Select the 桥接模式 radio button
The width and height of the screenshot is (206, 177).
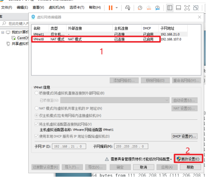click(36, 93)
